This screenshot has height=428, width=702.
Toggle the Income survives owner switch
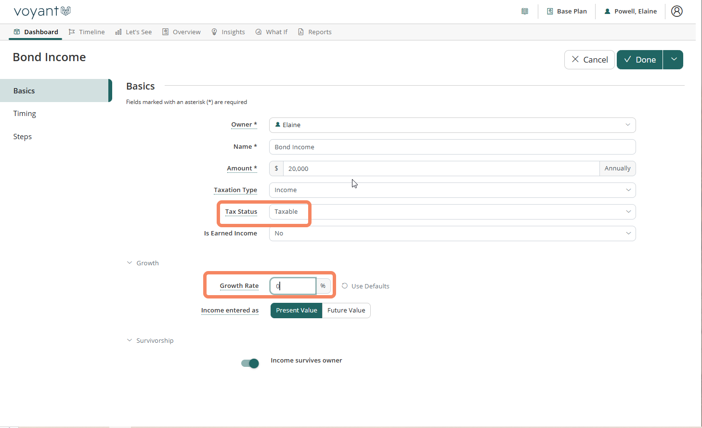tap(250, 363)
